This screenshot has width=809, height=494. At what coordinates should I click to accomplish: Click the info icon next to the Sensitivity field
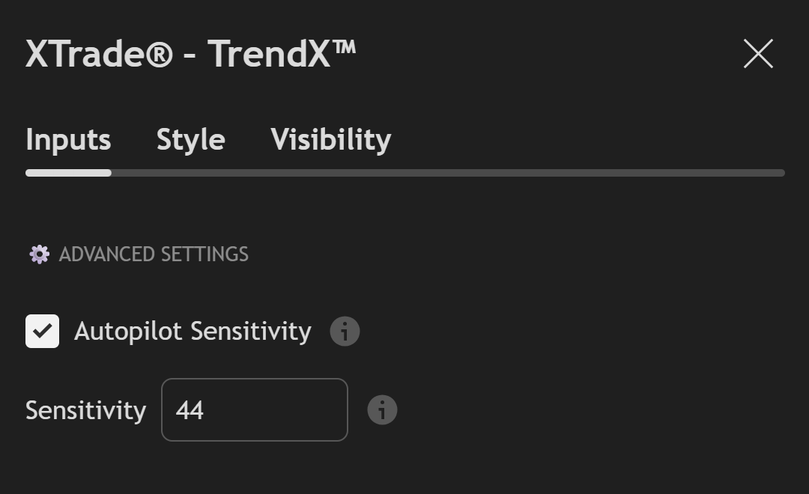[x=381, y=410]
